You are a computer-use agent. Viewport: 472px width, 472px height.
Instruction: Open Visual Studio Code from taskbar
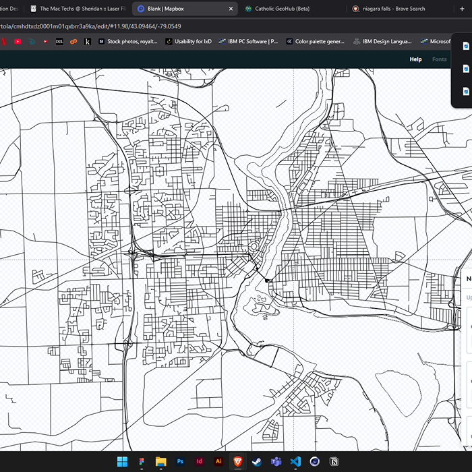295,462
